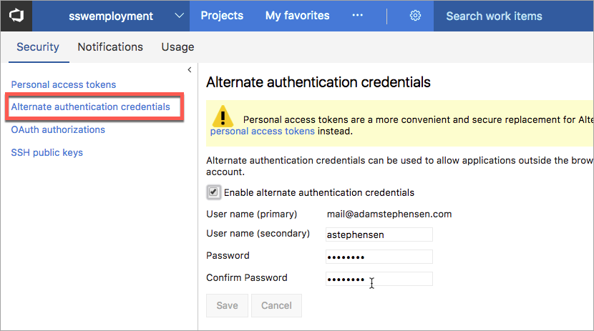
Task: Open Personal access tokens page
Action: [64, 84]
